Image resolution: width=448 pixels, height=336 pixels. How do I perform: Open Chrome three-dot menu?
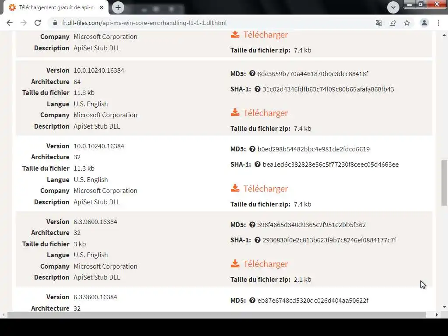(x=438, y=23)
